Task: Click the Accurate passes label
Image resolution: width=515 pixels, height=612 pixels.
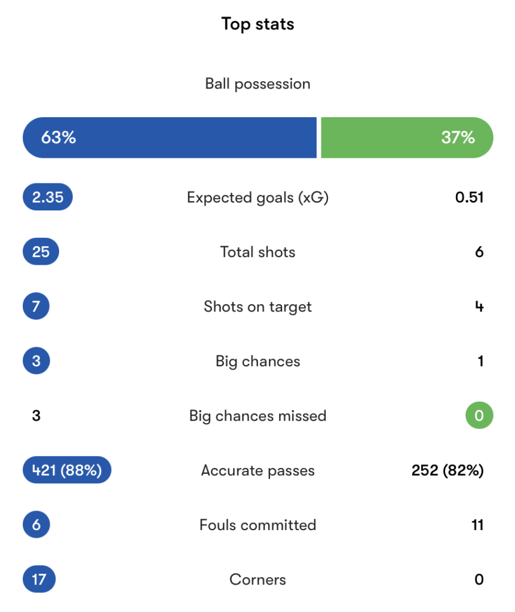Action: 257,470
